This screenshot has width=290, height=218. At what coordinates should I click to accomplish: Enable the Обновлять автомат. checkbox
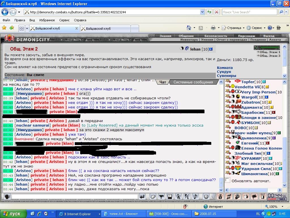(x=227, y=180)
